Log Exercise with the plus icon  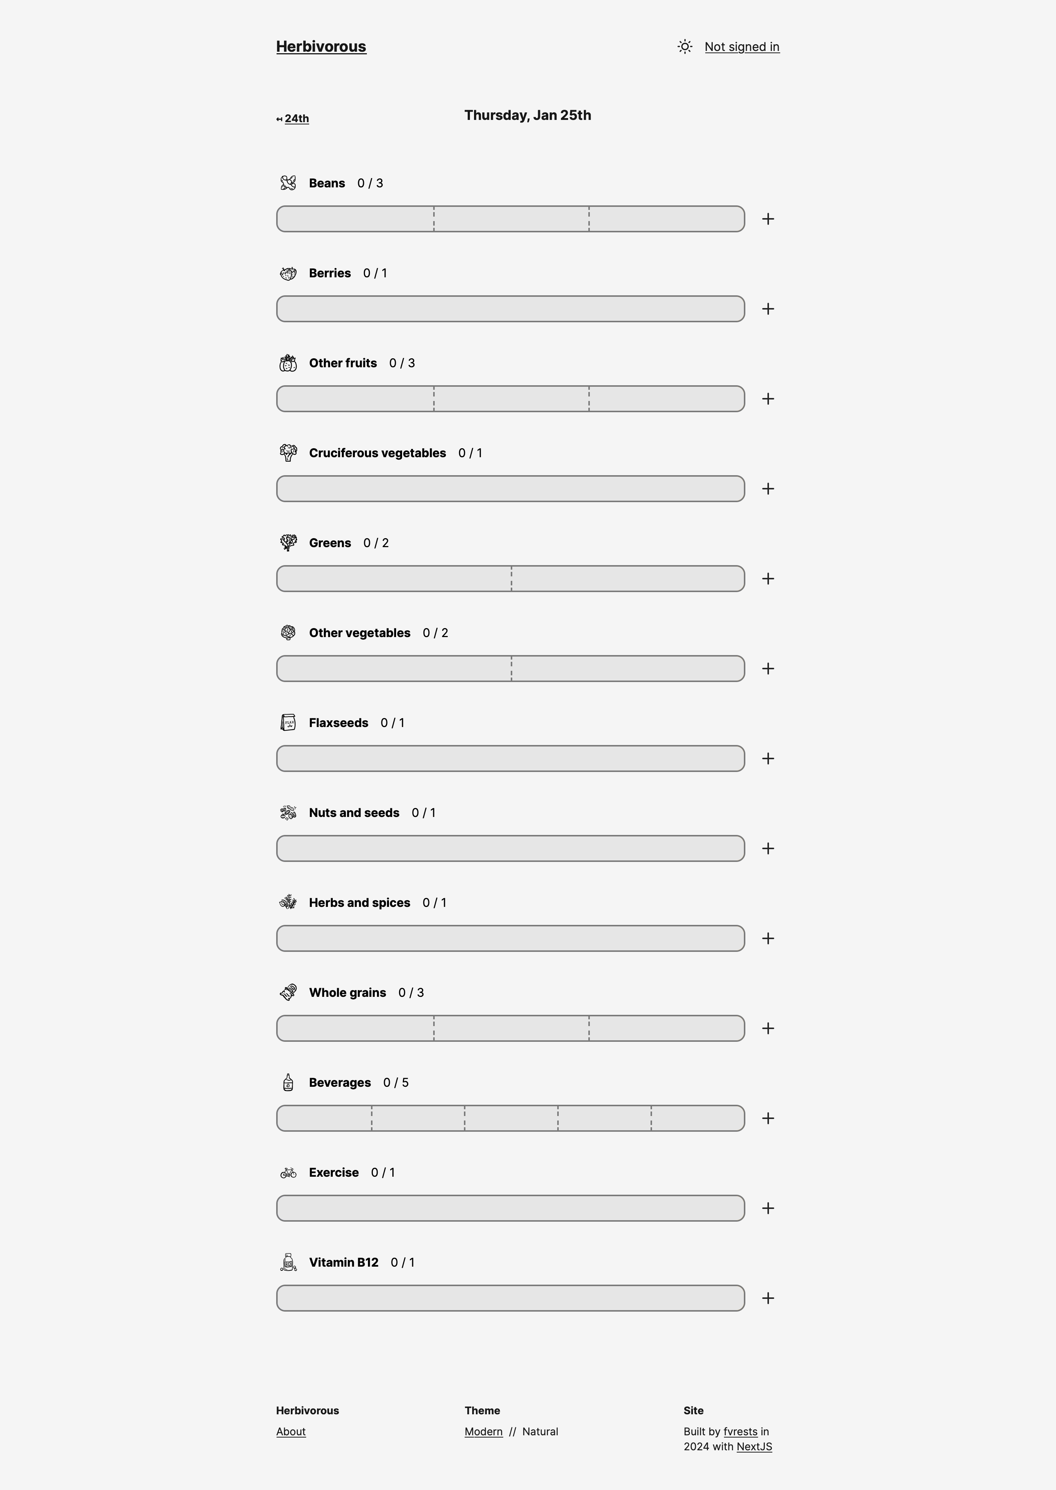point(768,1208)
